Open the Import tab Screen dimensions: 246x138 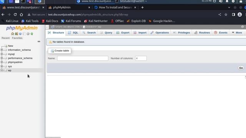140,33
